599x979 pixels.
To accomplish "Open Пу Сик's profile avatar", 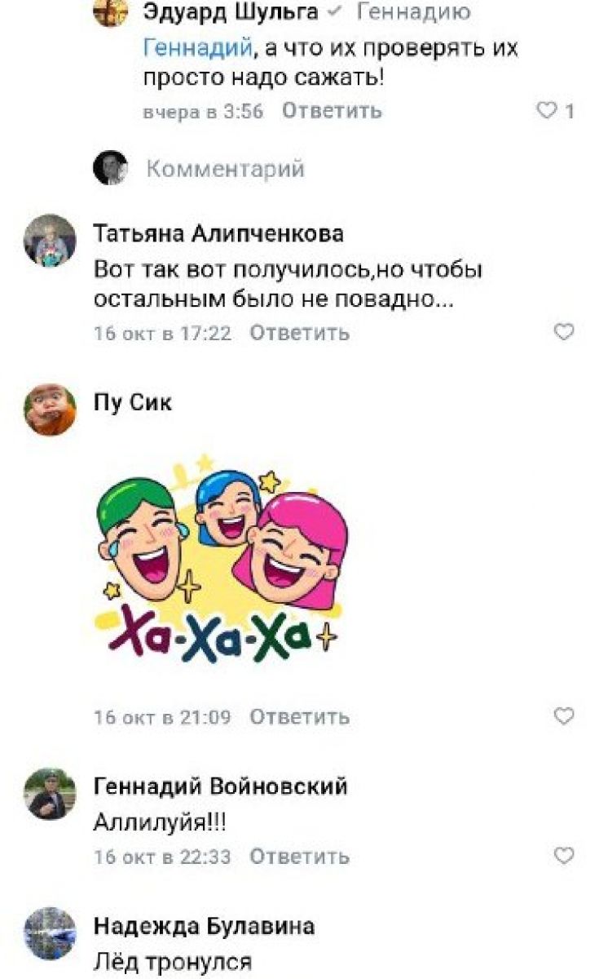I will click(x=50, y=410).
